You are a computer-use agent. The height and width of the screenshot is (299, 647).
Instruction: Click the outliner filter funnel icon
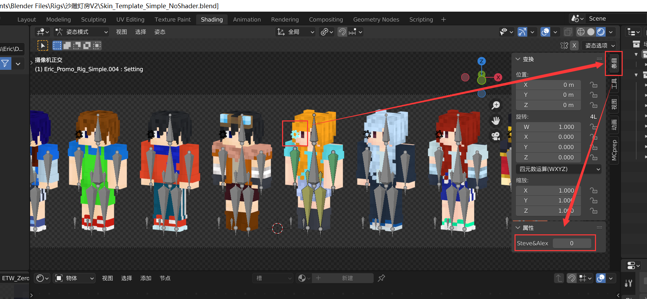click(x=5, y=64)
